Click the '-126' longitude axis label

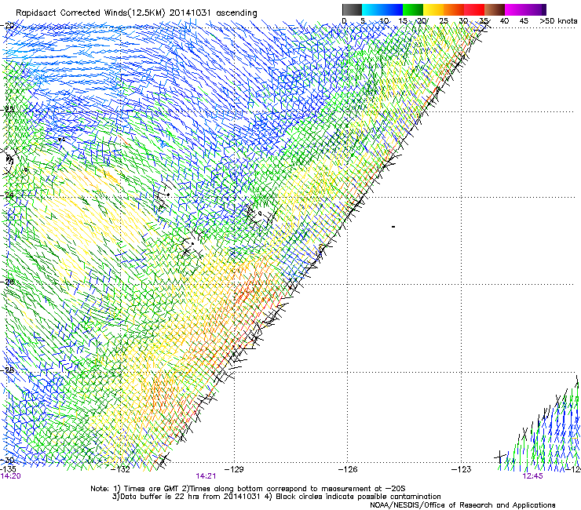pos(348,470)
